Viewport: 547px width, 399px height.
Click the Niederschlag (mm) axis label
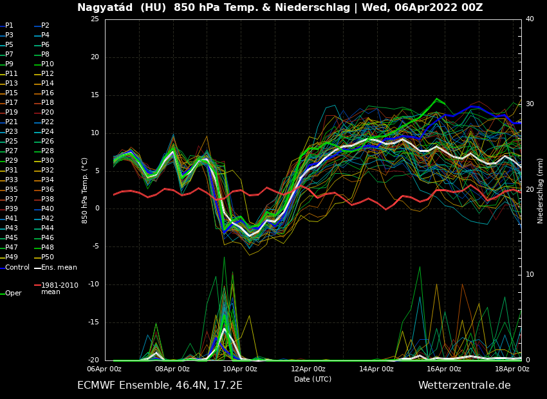pos(541,190)
